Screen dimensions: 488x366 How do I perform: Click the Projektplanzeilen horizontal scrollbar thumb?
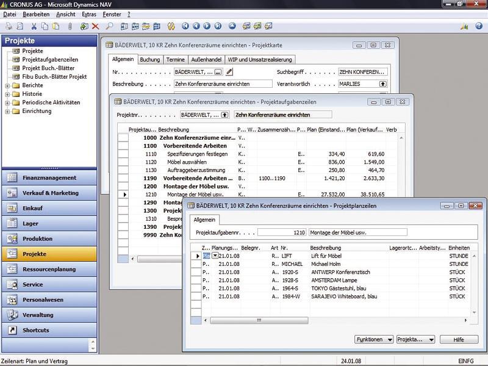point(259,320)
